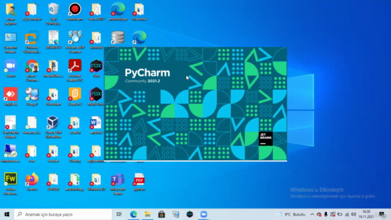Open the database shortcut beside Android folder
This screenshot has width=391, height=220.
tap(118, 38)
